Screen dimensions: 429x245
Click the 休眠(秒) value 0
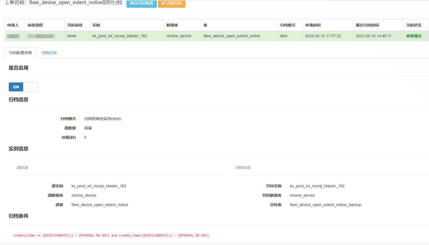tap(85, 137)
